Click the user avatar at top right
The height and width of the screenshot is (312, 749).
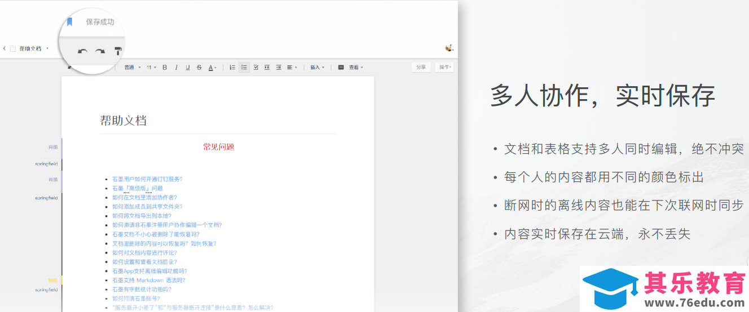(449, 48)
